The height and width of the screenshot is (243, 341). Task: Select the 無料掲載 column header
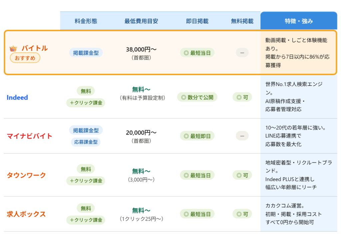coord(242,21)
